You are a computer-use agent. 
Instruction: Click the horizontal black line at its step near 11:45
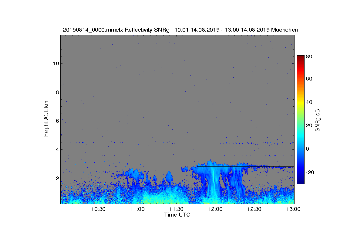coord(197,168)
